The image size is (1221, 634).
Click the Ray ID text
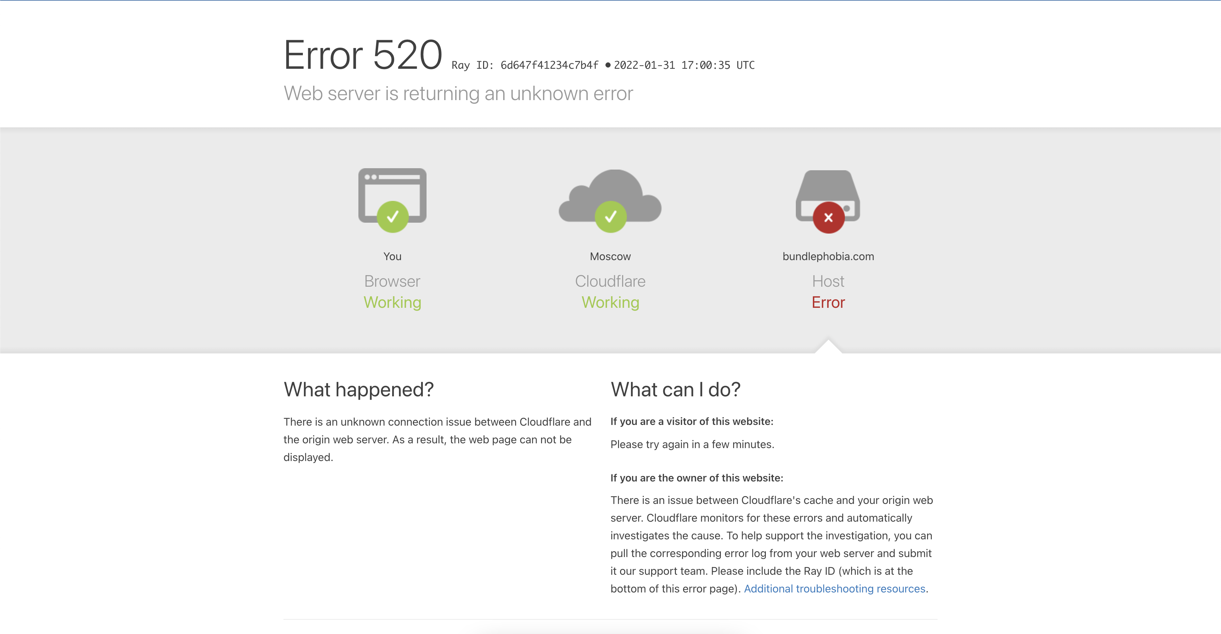525,65
